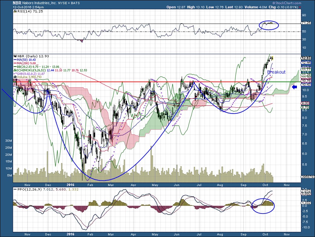Click the Low 12.76 value in header
This screenshot has width=315, height=237.
pos(215,7)
